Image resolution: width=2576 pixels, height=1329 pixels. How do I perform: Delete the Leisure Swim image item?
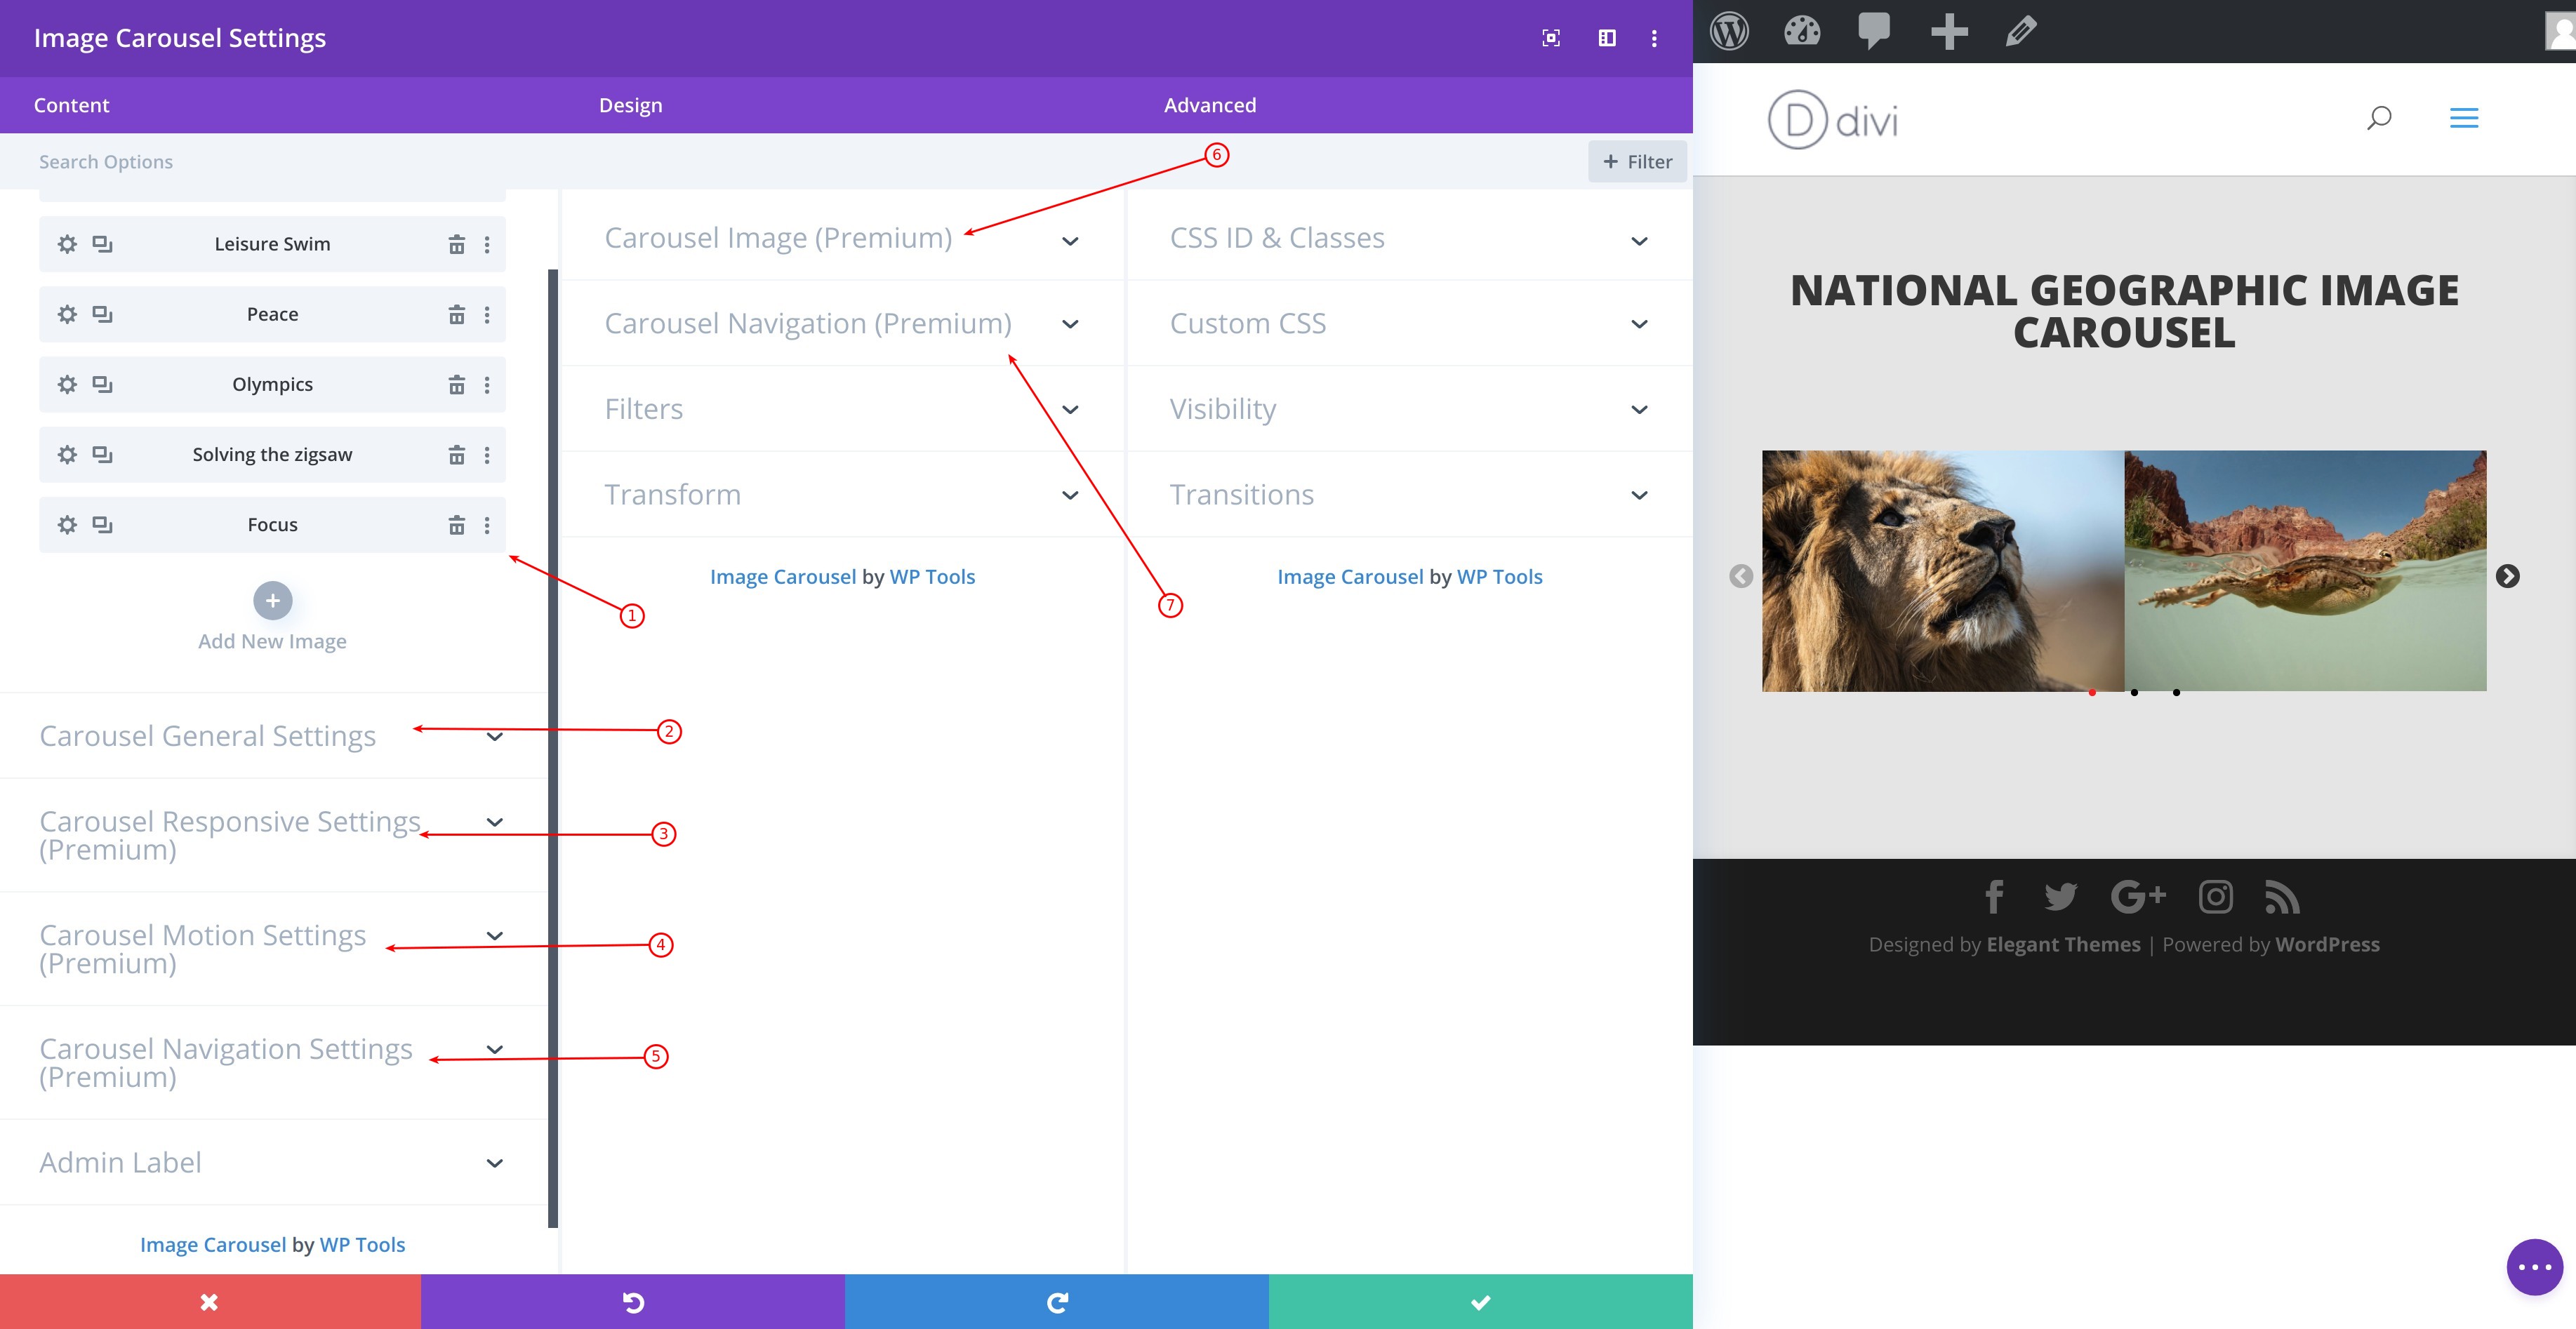(x=456, y=244)
